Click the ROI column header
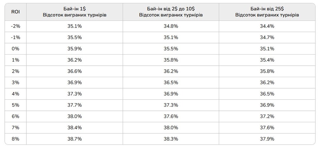The width and height of the screenshot is (318, 146). point(15,12)
